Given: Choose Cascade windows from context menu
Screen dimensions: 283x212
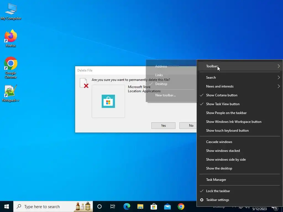Looking at the screenshot, I should tap(240, 142).
